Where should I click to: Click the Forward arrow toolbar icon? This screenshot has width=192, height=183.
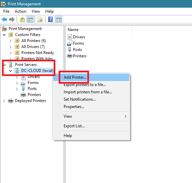(12, 19)
